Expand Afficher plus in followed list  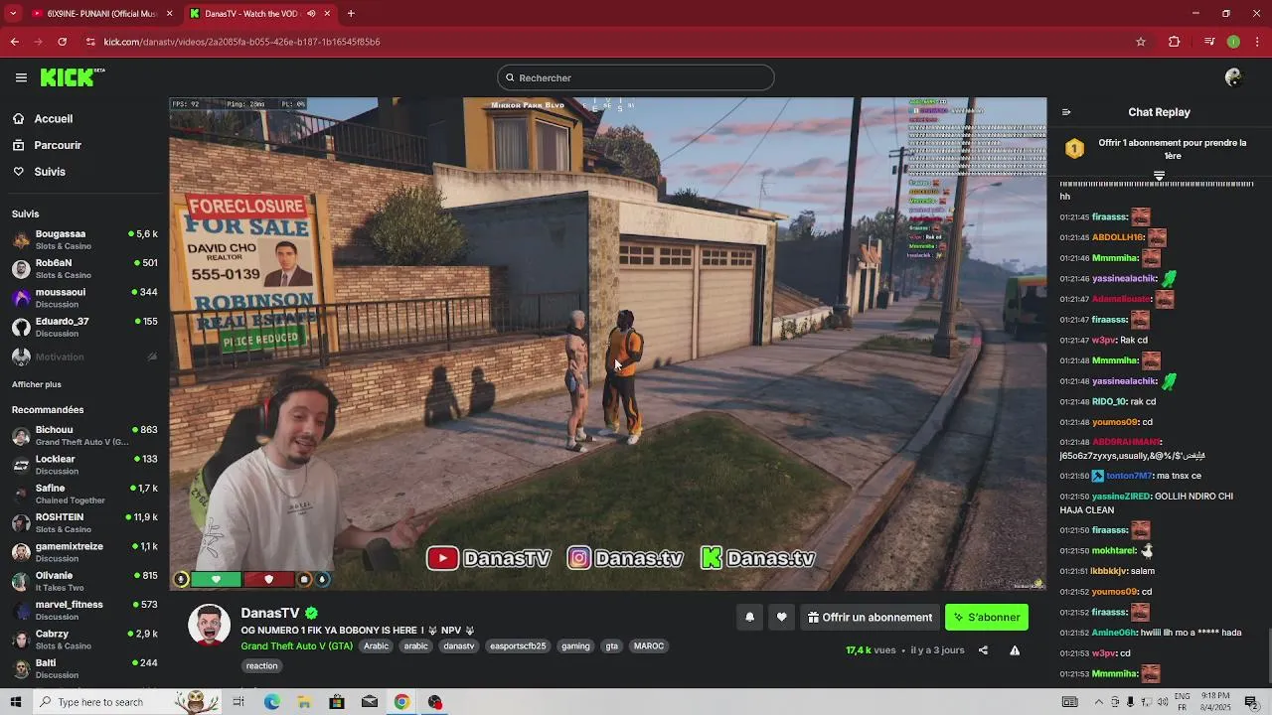coord(37,384)
